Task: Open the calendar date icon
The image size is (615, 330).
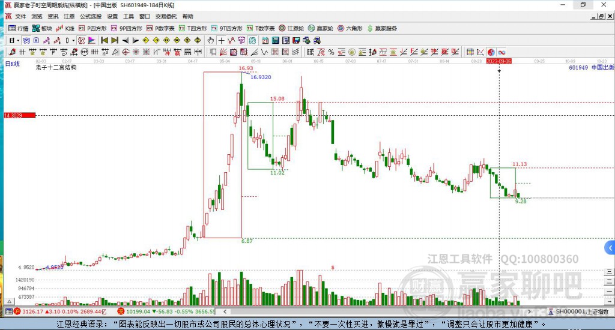Action: pyautogui.click(x=265, y=40)
